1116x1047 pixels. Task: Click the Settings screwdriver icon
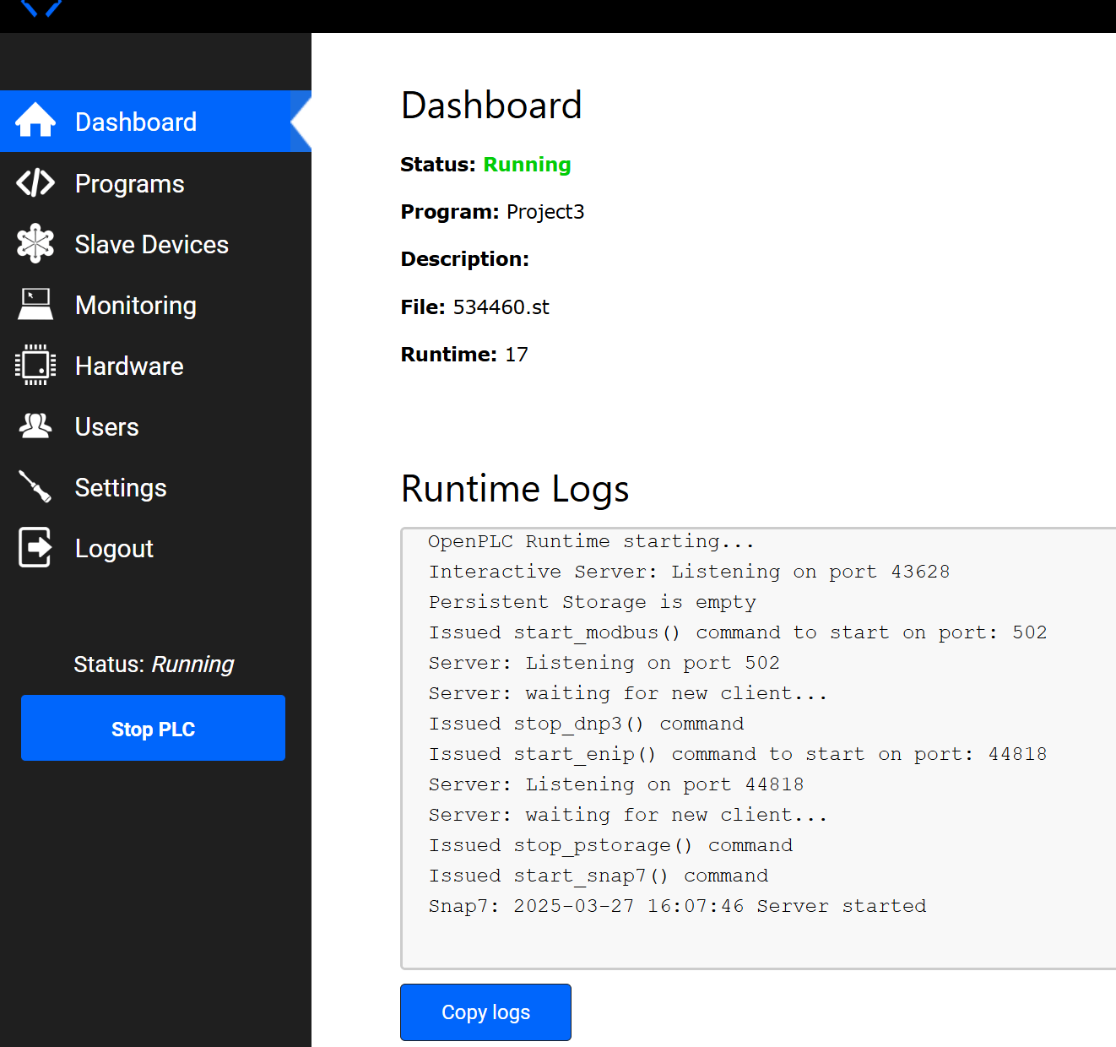pos(35,486)
